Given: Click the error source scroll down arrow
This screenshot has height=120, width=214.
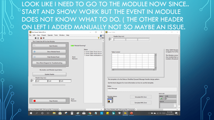Looking at the screenshot, I should [x=175, y=107].
